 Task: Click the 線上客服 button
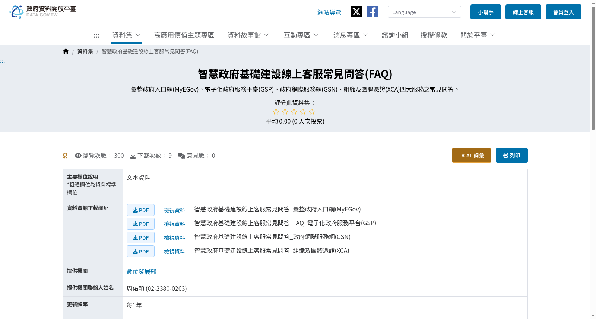click(523, 12)
